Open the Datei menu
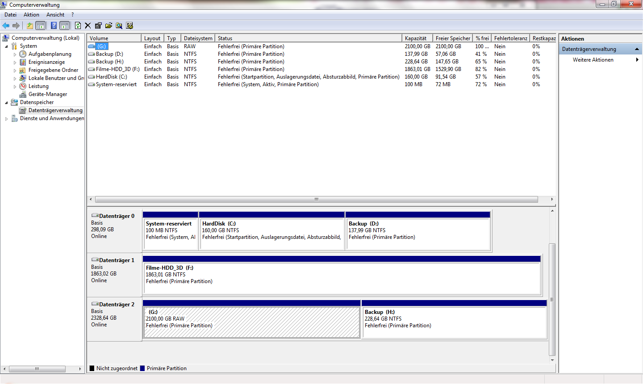 pyautogui.click(x=10, y=15)
